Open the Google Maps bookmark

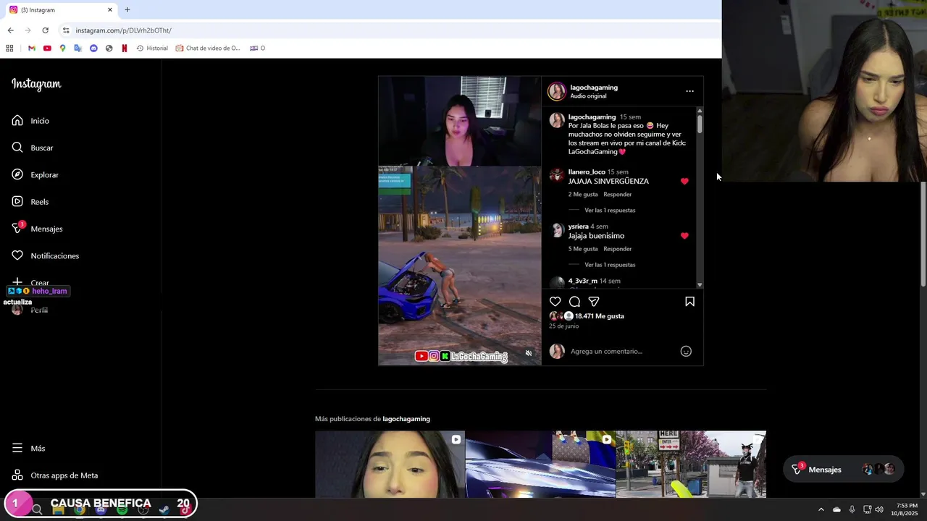tap(62, 48)
